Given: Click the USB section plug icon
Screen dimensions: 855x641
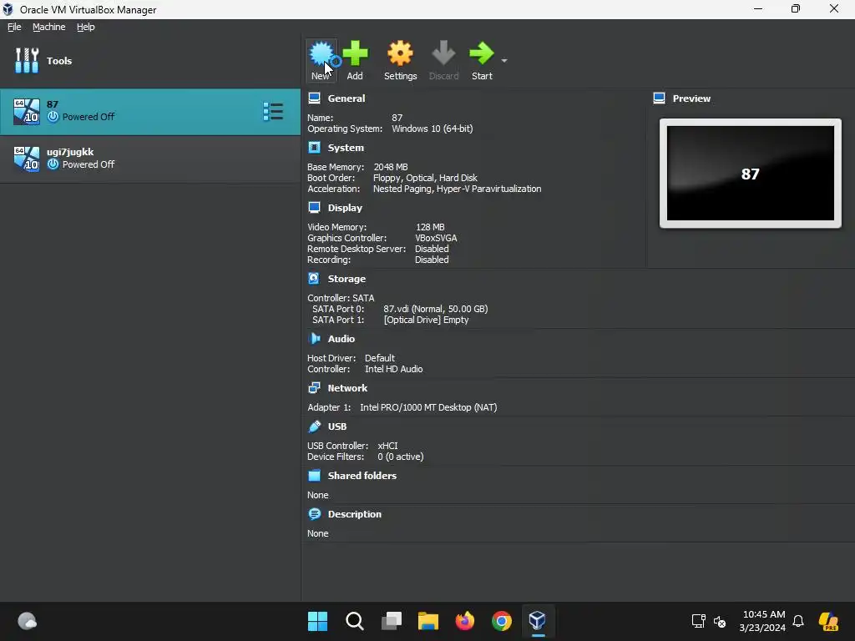Looking at the screenshot, I should point(314,426).
